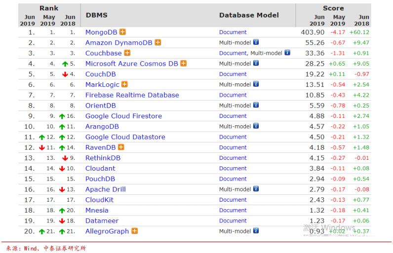Screen dimensions: 393x253
Task: Click the info icon in the OrientDB row
Action: click(256, 105)
